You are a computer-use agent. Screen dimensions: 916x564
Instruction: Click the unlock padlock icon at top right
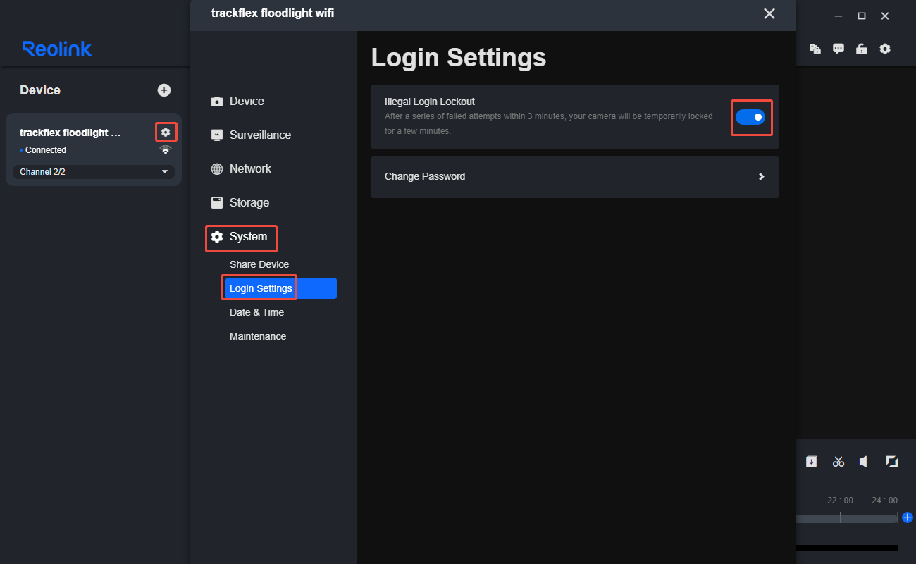861,49
